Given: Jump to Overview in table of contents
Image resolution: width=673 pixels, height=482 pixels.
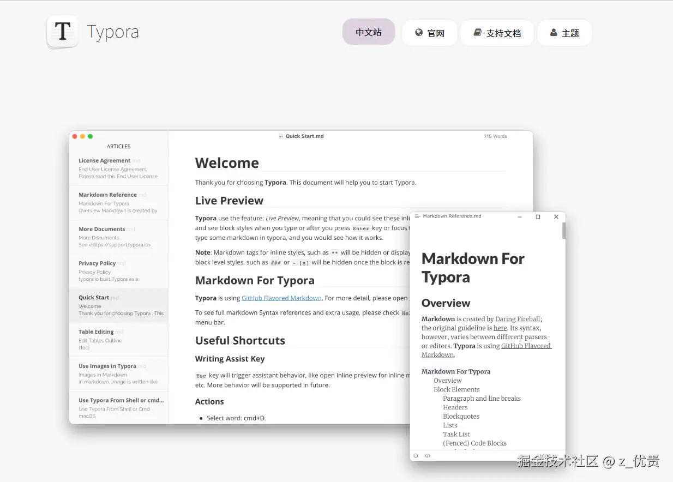Looking at the screenshot, I should 447,381.
